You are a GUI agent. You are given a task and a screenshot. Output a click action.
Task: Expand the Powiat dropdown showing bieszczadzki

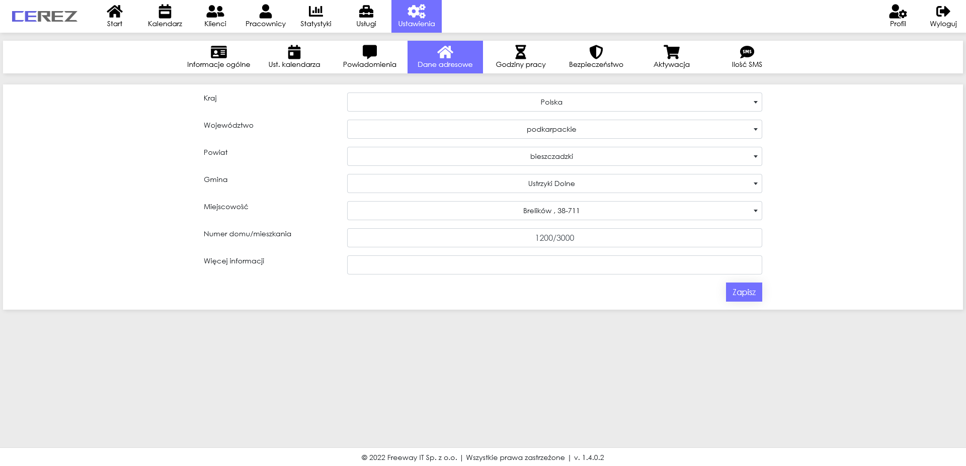tap(554, 156)
